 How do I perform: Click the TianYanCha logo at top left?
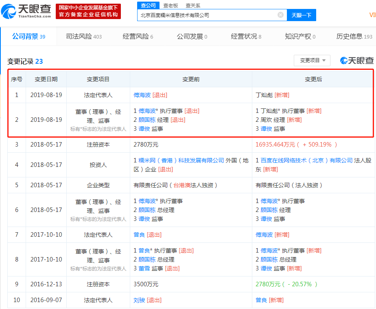26,11
